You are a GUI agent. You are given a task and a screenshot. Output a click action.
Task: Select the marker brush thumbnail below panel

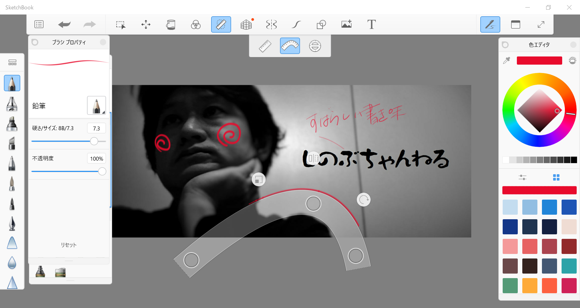tap(40, 271)
